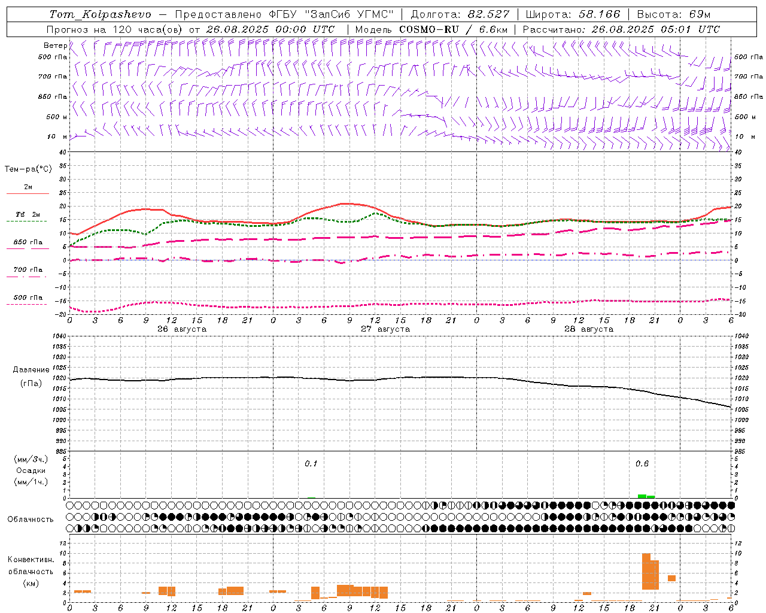Image resolution: width=766 pixels, height=613 pixels.
Task: Select the 'Долгота: 82.527' header field
Action: click(460, 14)
